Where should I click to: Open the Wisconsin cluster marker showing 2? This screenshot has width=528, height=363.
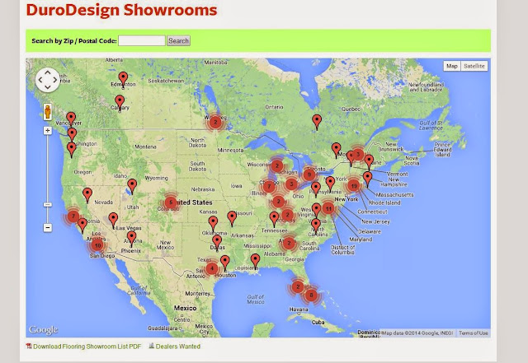(x=277, y=165)
